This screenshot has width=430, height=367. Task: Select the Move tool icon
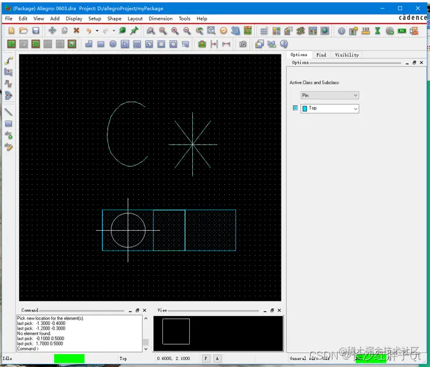click(52, 30)
